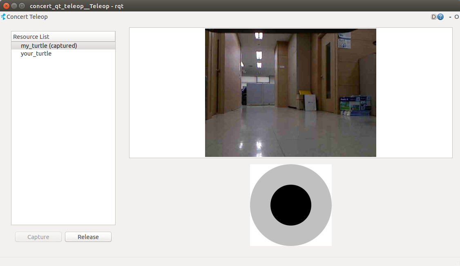Screen dimensions: 460x266
Task: Click the concert_qt_teleop__Teleop - rqt window title
Action: [76, 6]
